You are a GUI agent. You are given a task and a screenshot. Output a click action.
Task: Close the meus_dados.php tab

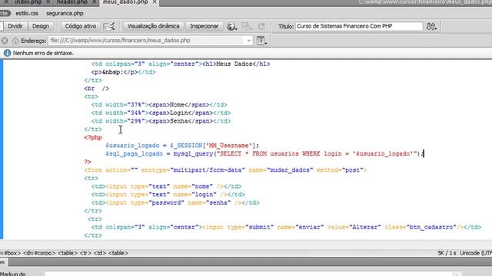point(155,2)
